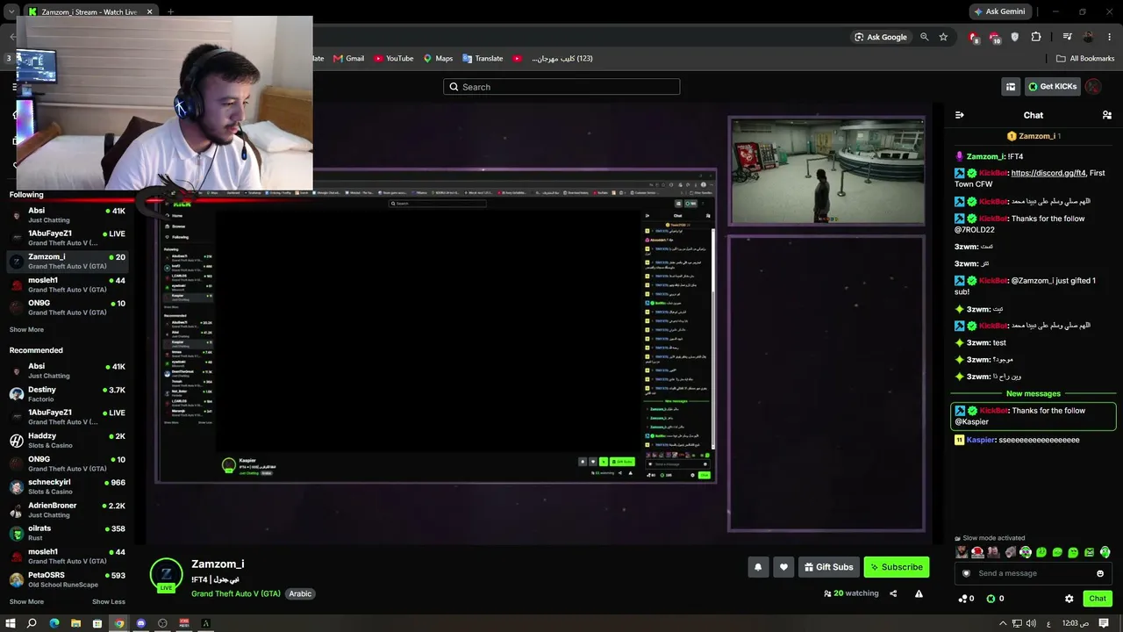Open Chrome three-dot menu

pos(1109,37)
